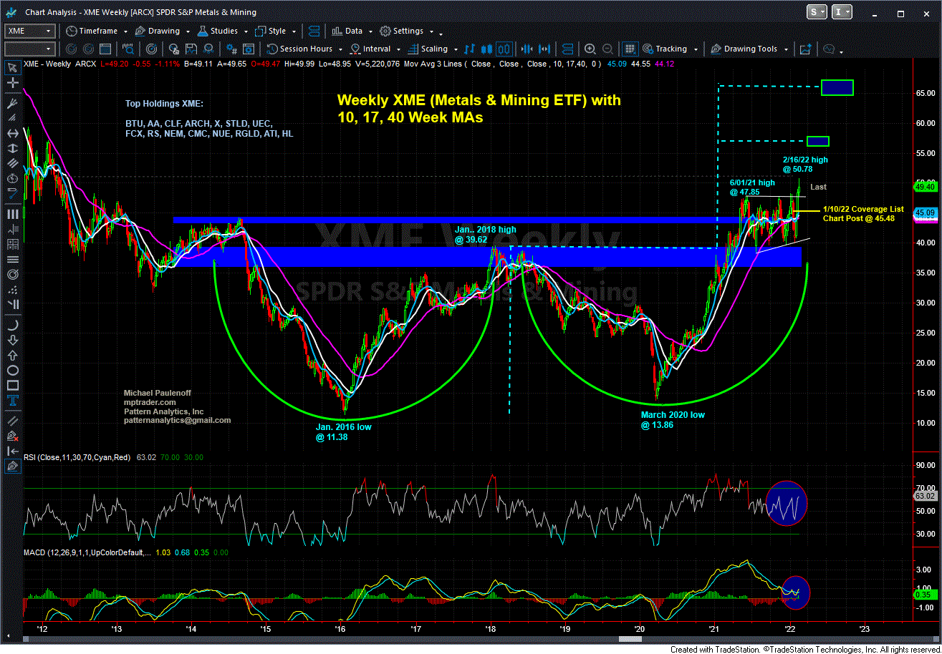Select the time cycle clock tool
Image resolution: width=942 pixels, height=654 pixels.
(x=13, y=178)
